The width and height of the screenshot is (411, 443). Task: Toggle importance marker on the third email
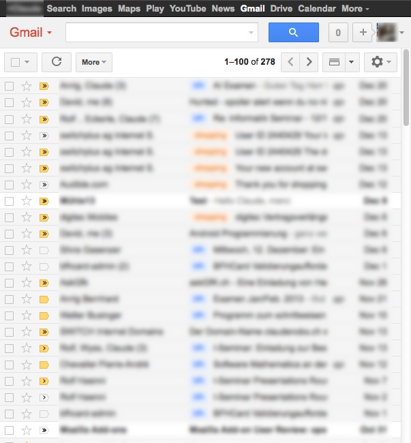pos(44,119)
